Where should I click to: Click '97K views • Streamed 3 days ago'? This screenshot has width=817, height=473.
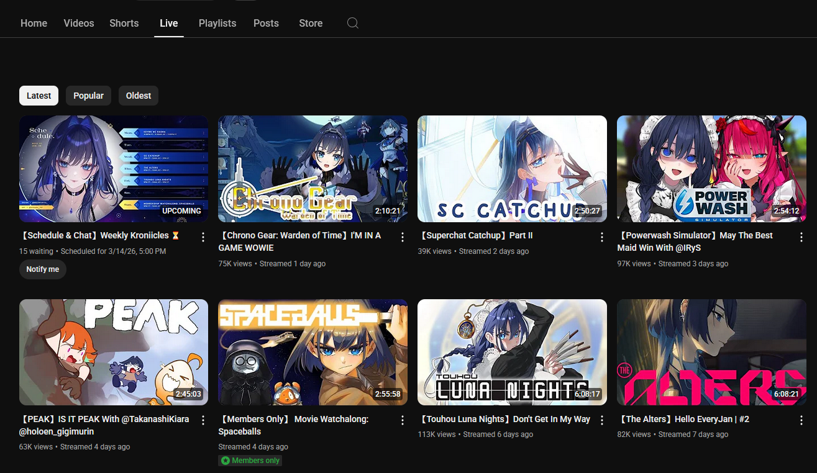673,264
